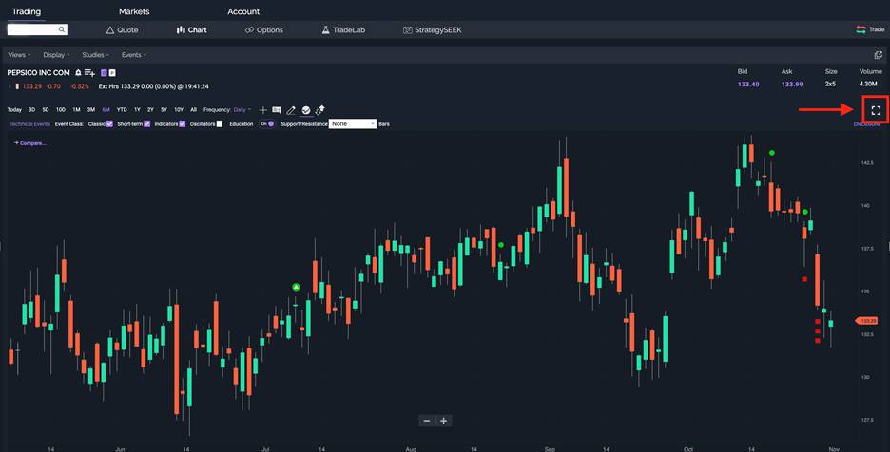Select the pencil drawing tool
The width and height of the screenshot is (890, 452).
[x=291, y=110]
